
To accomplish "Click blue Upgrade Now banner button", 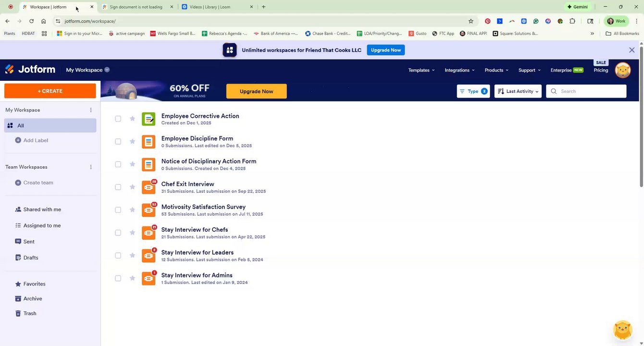I will point(386,50).
